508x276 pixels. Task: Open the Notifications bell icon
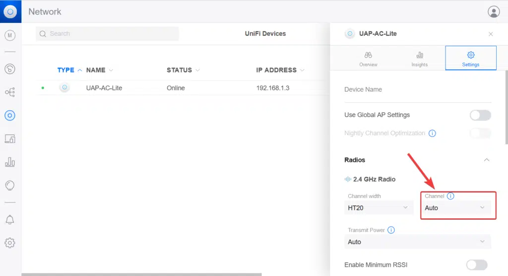coord(10,220)
